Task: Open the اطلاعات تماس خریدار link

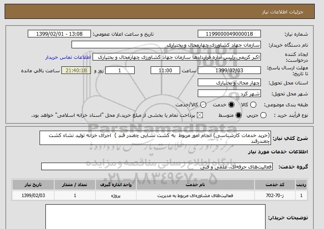Action: pyautogui.click(x=68, y=57)
